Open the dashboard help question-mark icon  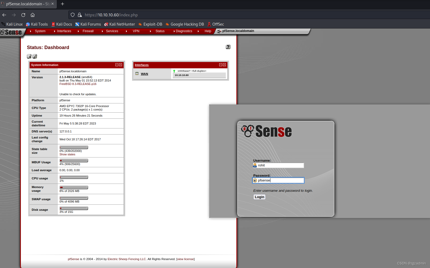click(228, 47)
